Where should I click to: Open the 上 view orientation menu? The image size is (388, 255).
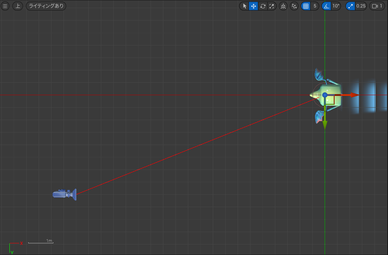pyautogui.click(x=18, y=6)
